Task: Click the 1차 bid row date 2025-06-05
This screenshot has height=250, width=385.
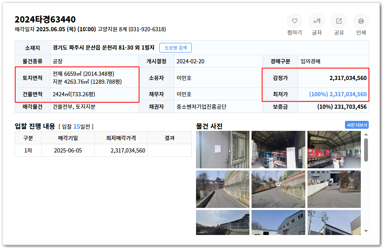Action: (x=68, y=150)
